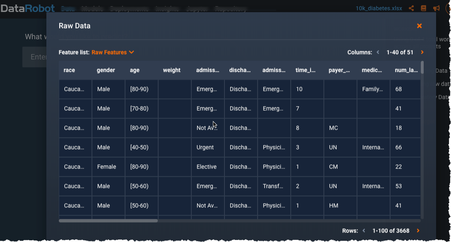Click the share icon in header
This screenshot has height=242, width=451.
[411, 8]
